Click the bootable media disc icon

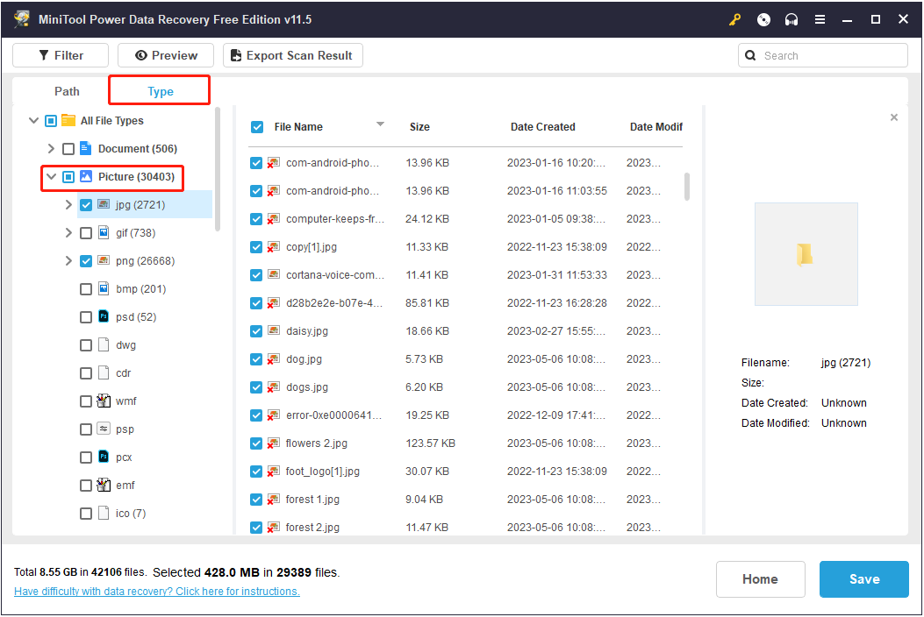(x=763, y=18)
